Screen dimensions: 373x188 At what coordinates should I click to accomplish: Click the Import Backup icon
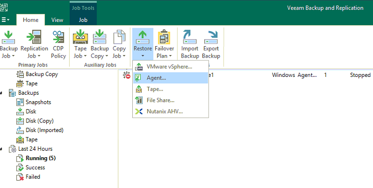(189, 37)
